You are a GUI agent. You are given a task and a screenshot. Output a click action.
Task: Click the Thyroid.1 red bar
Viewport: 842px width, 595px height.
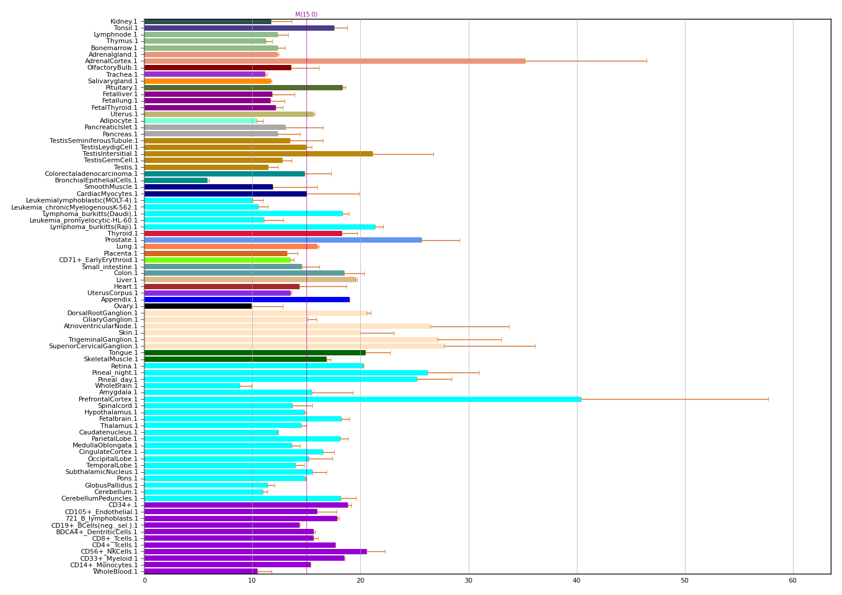point(243,233)
